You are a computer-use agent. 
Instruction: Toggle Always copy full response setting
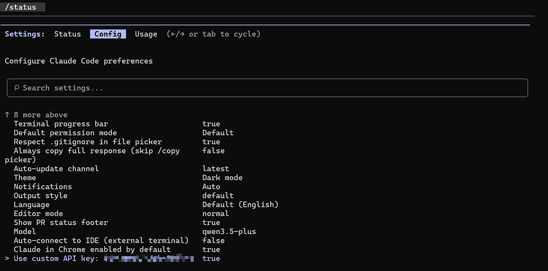(x=115, y=156)
